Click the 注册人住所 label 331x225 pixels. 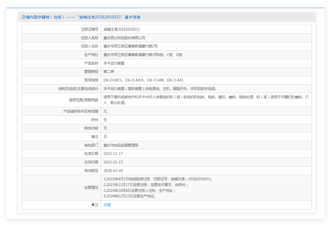(89, 46)
